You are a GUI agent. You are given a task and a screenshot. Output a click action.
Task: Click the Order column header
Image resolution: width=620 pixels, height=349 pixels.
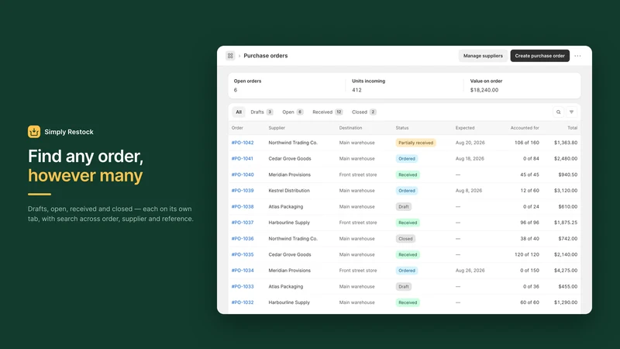point(237,128)
